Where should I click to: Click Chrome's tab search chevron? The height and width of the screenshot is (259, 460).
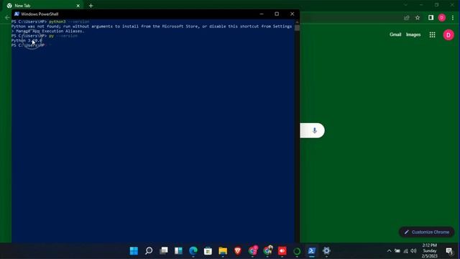405,5
